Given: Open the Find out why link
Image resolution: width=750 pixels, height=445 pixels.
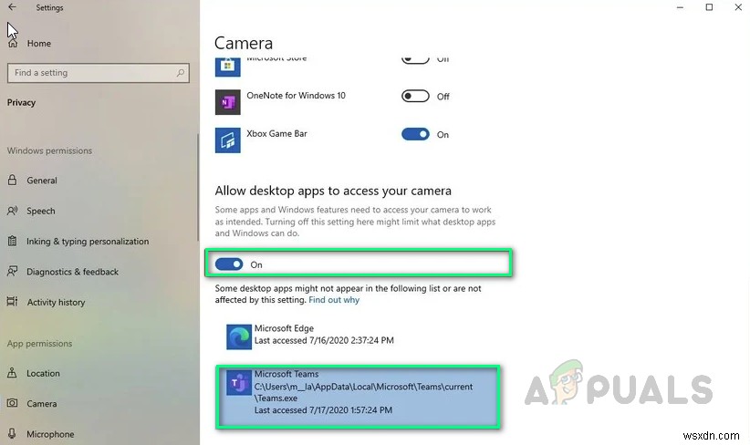Looking at the screenshot, I should [334, 300].
